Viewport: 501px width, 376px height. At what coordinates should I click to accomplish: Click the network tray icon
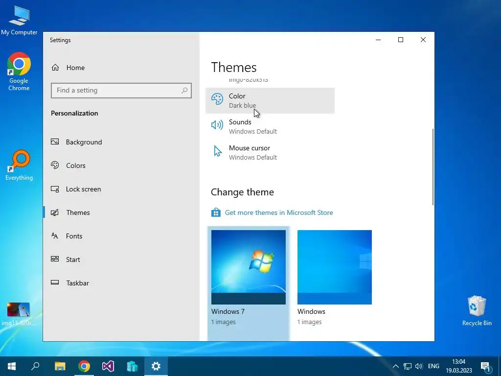tap(408, 366)
